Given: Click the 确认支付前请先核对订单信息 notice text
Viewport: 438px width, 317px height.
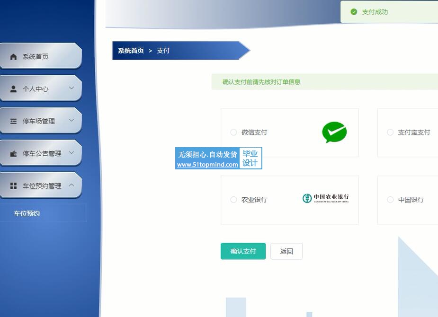Looking at the screenshot, I should [x=261, y=82].
